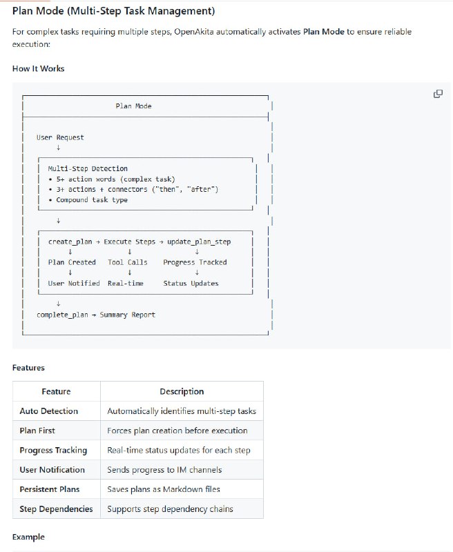
Task: Click the "Plan Mode (Multi-Step Task Management)" heading
Action: pyautogui.click(x=113, y=12)
